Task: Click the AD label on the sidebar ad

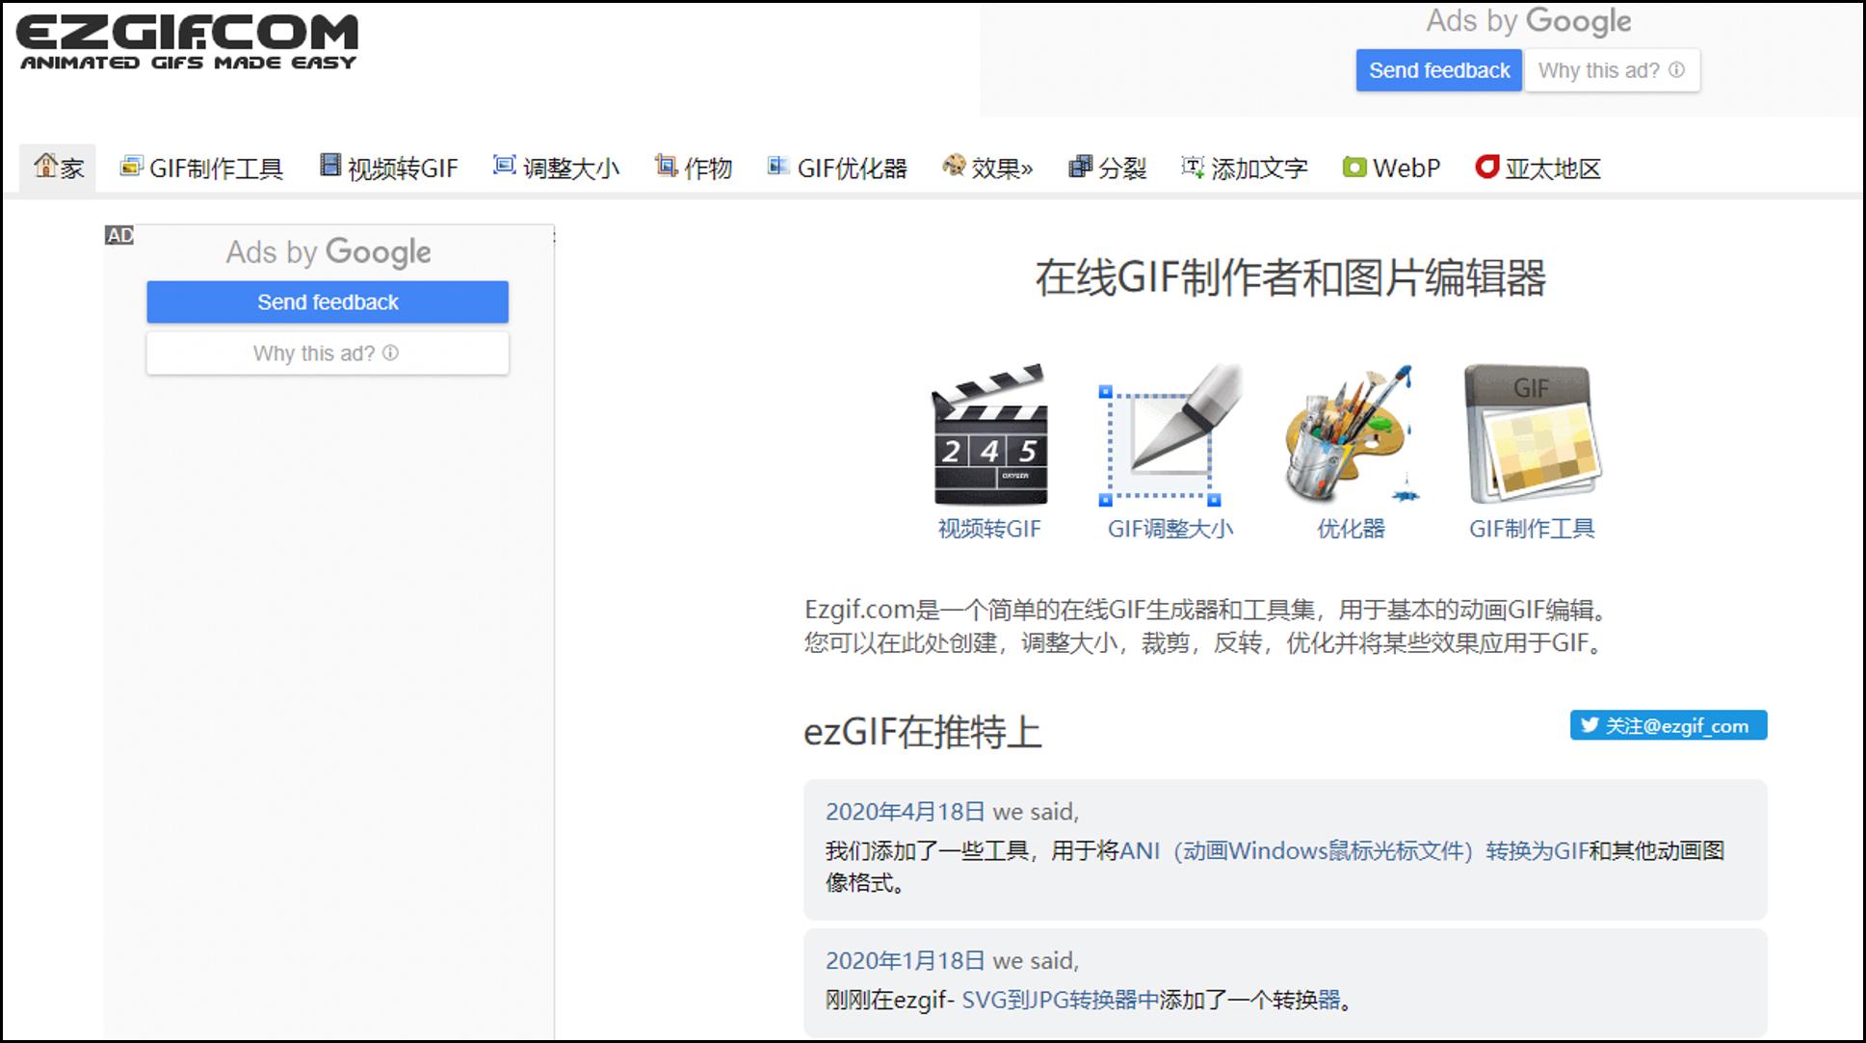Action: (119, 234)
